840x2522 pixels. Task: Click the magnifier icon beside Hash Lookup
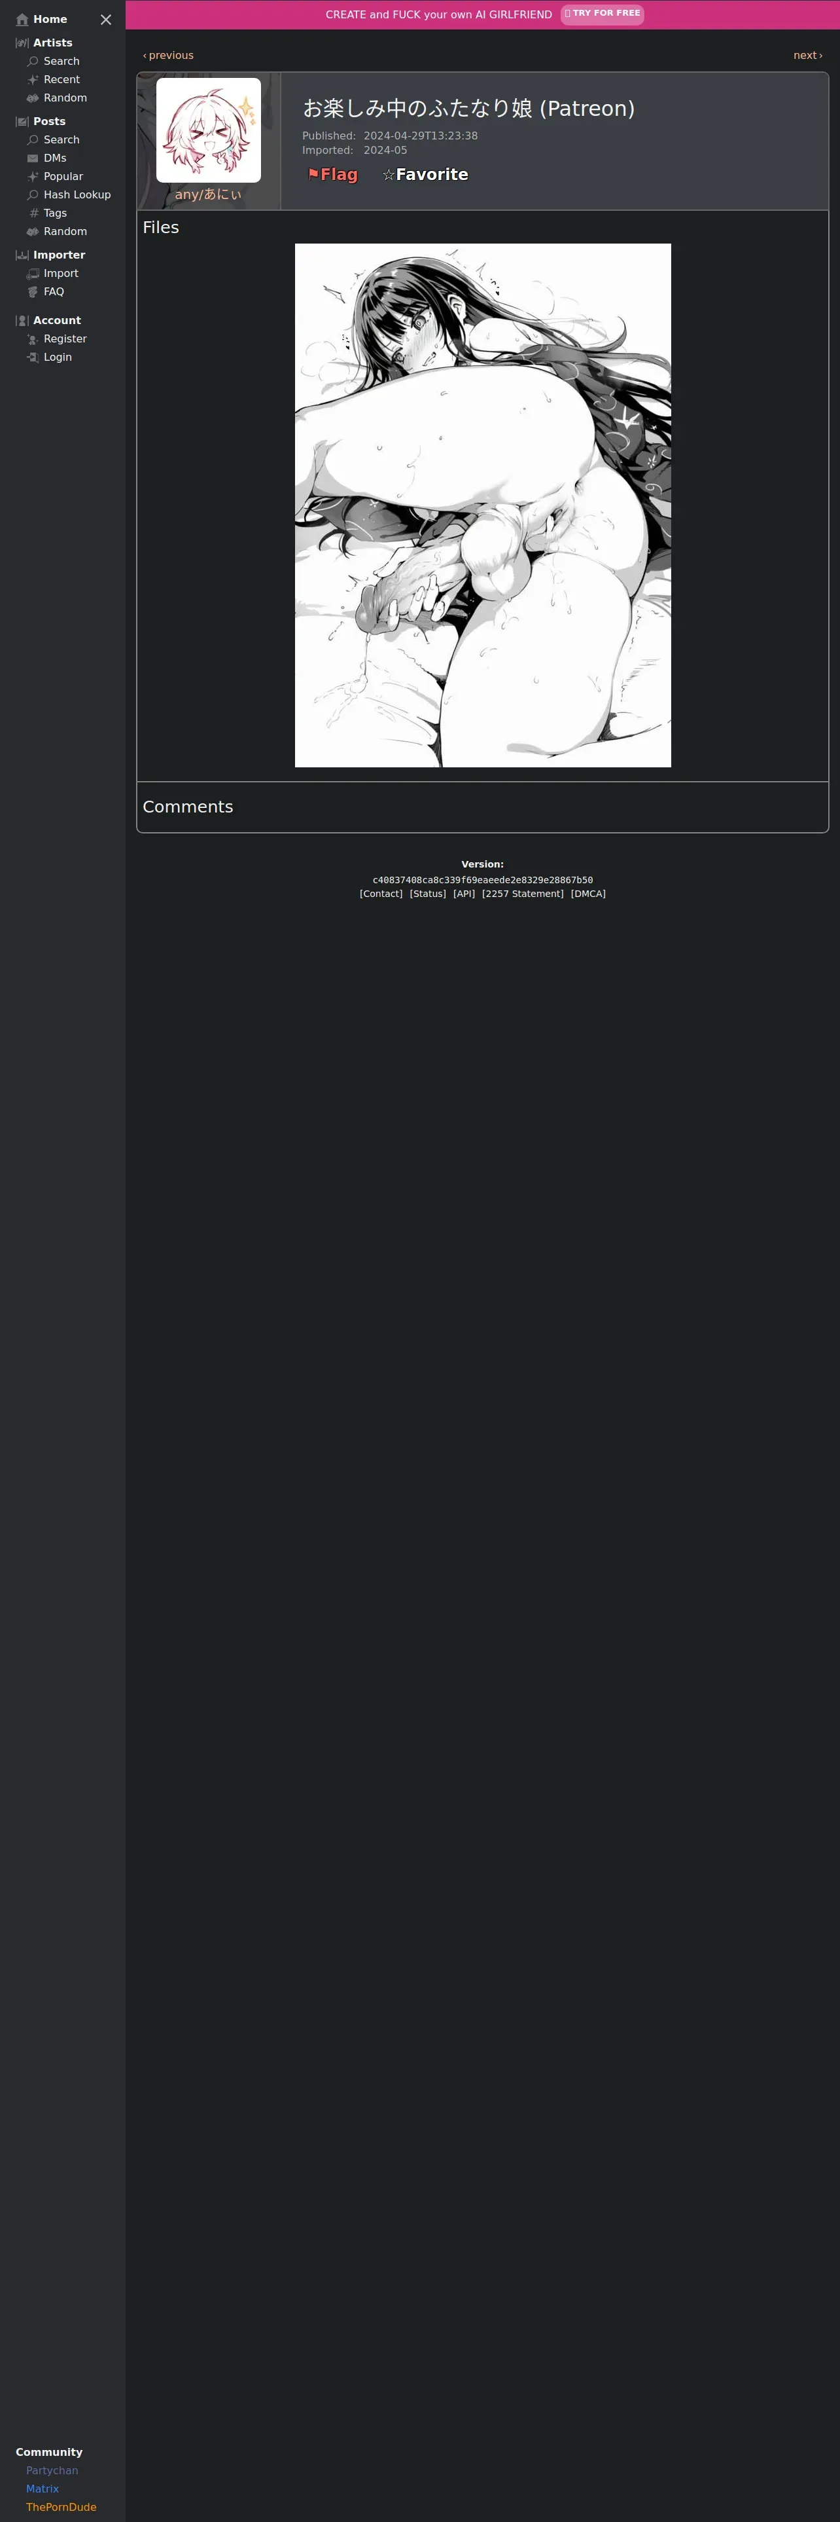tap(32, 195)
